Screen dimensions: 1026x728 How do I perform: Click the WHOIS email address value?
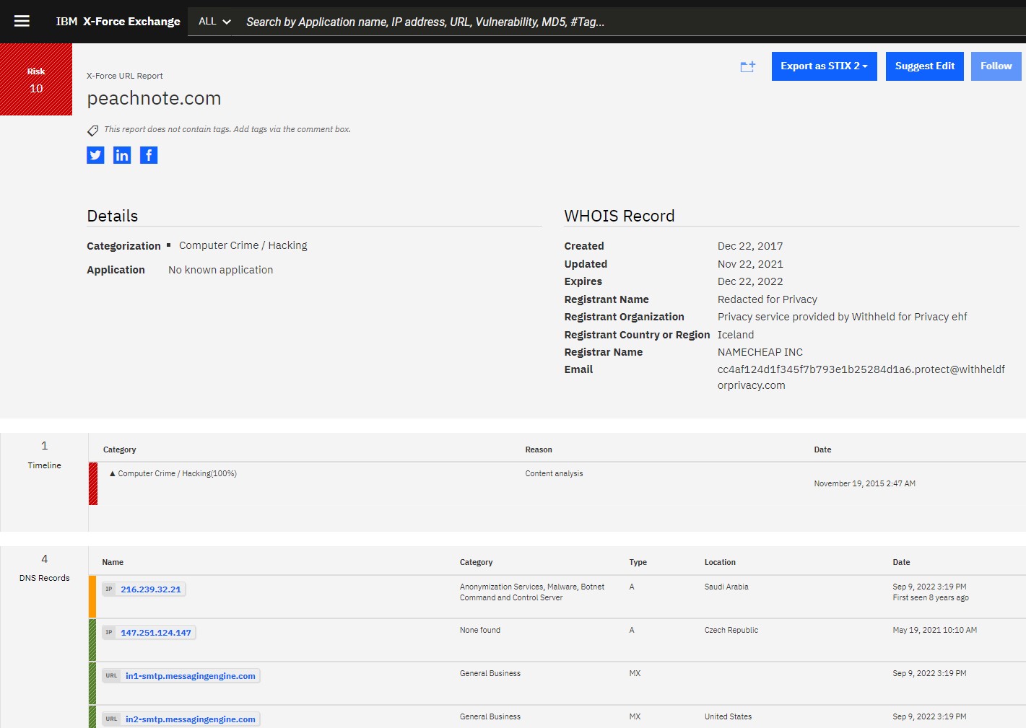[861, 377]
